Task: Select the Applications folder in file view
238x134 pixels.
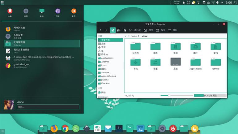Action: (195, 62)
